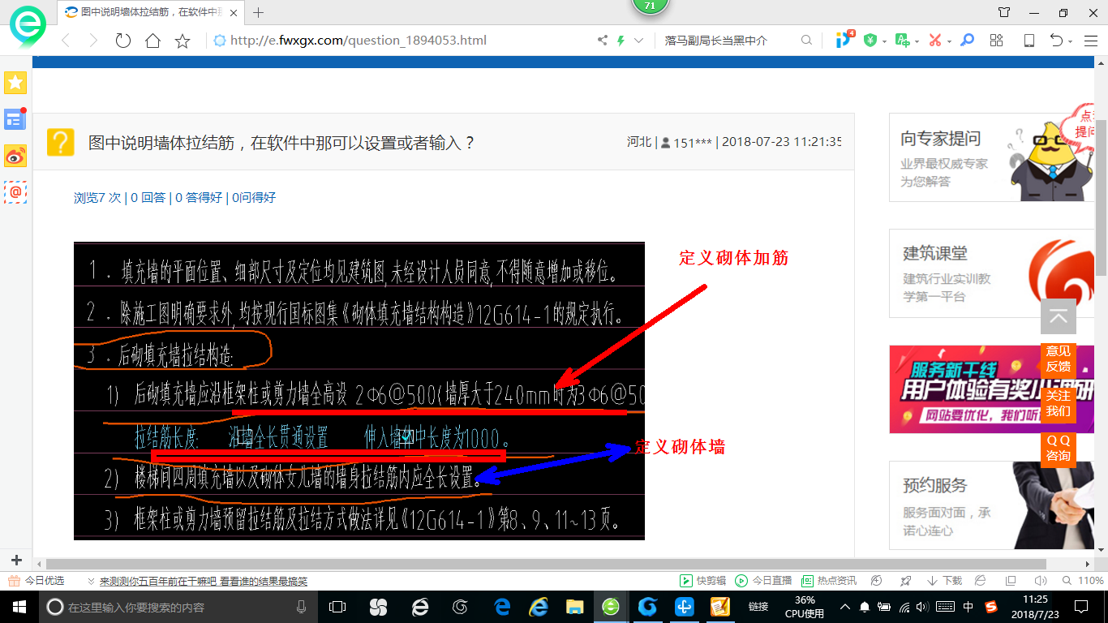Viewport: 1108px width, 623px height.
Task: Open a new tab with plus button
Action: tap(259, 12)
